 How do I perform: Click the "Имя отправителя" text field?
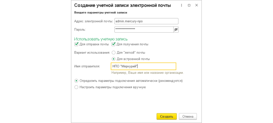[x=143, y=66]
